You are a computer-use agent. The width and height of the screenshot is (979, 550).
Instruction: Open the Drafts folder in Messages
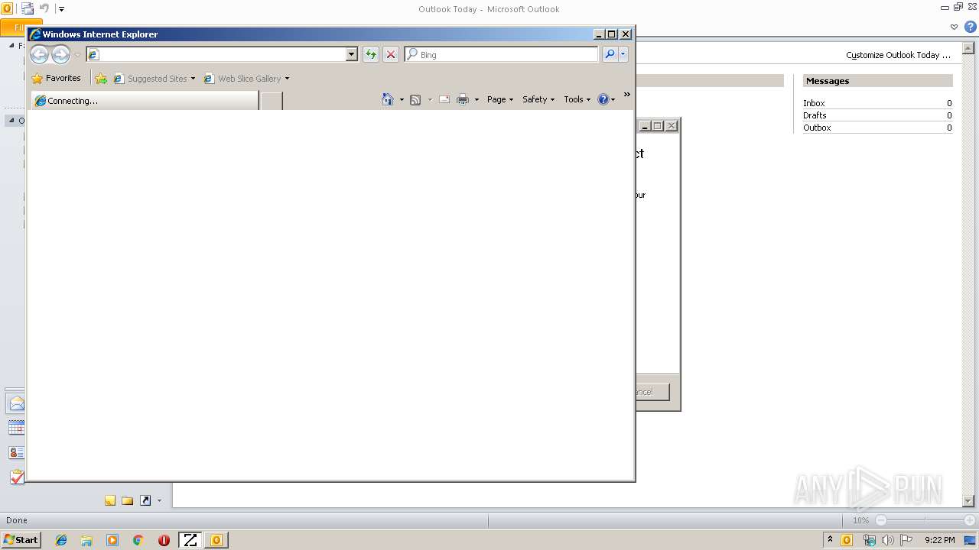(815, 115)
